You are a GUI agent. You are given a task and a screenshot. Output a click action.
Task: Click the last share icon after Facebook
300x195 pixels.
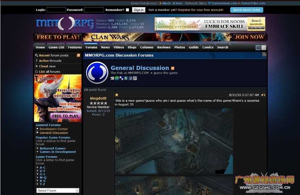(x=135, y=78)
